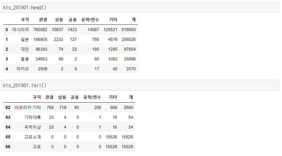Click the value 87954 total cell
This screenshot has width=282, height=156.
click(130, 49)
